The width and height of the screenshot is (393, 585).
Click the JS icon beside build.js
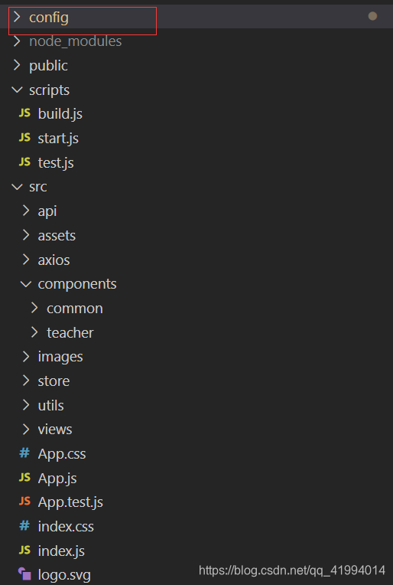point(24,113)
